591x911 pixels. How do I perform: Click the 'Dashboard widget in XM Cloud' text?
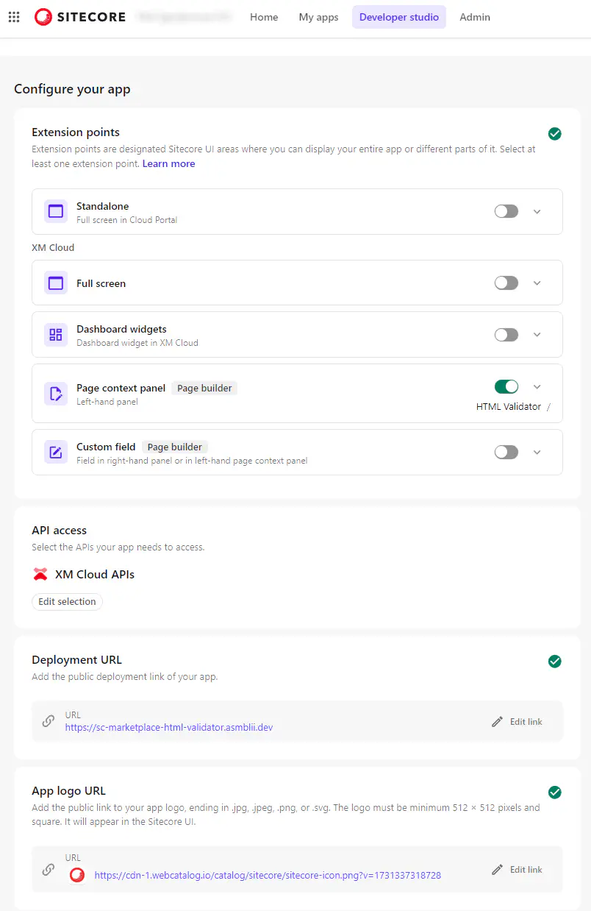[x=137, y=342]
